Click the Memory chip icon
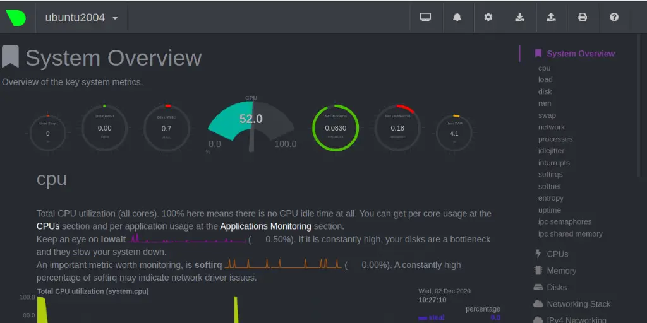The width and height of the screenshot is (647, 323). click(538, 270)
